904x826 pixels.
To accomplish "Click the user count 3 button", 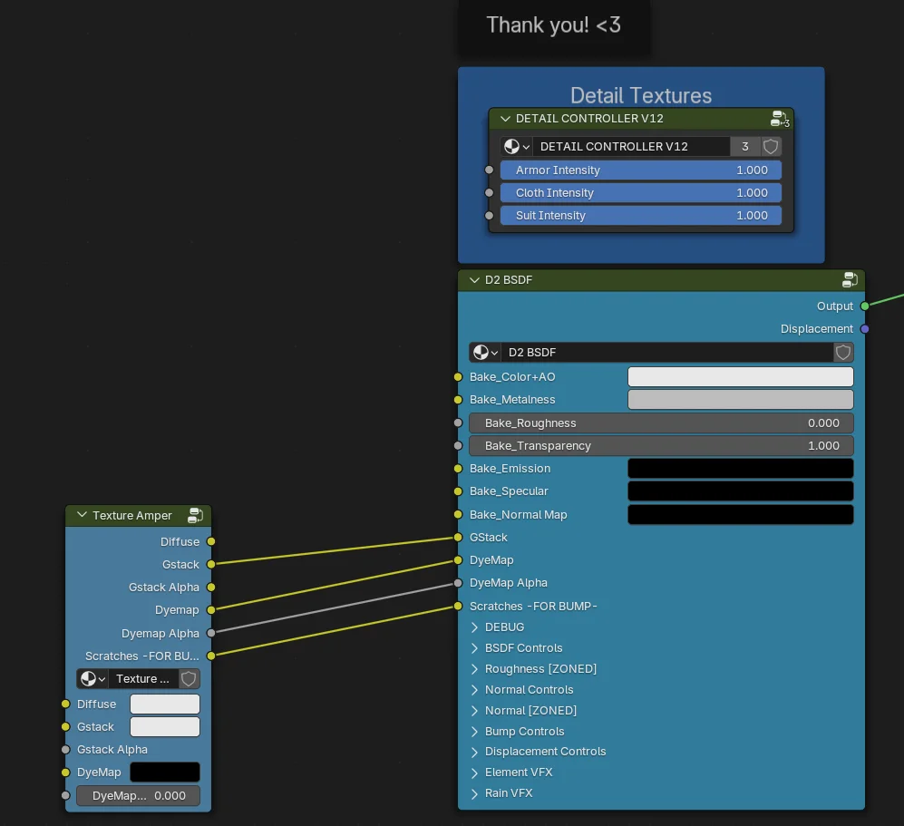I will pyautogui.click(x=744, y=146).
